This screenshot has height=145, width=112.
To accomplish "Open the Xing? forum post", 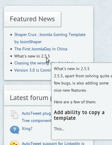I will tap(27, 129).
